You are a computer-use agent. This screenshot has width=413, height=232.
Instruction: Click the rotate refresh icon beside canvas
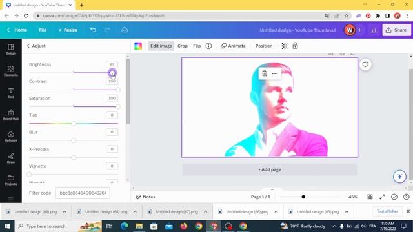(x=365, y=64)
